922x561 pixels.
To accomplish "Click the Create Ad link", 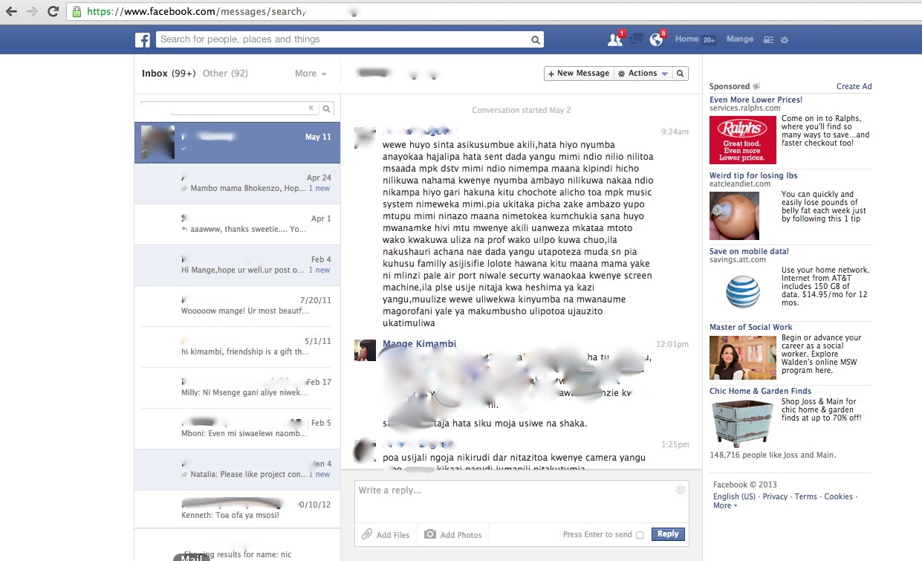I will 854,86.
